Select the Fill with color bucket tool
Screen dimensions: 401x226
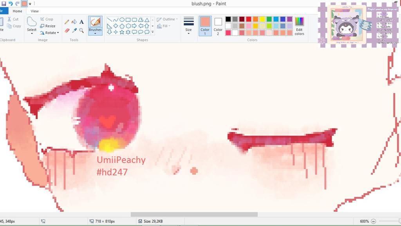tap(74, 22)
